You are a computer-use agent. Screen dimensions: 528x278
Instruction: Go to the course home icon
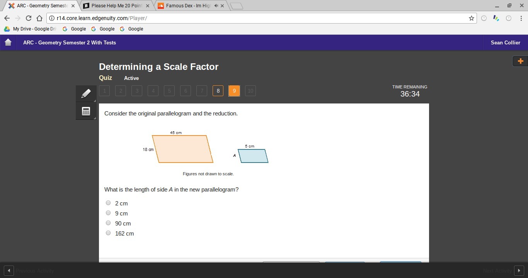[x=8, y=42]
